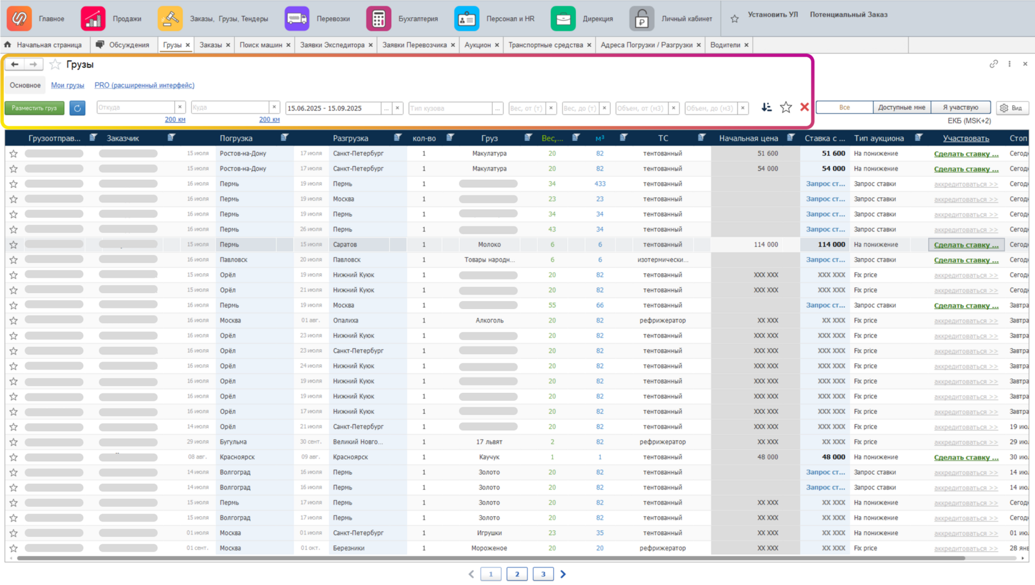Screen dimensions: 1035x585
Task: Star the Ростов-на-Дону cargo priced 51 600
Action: (x=14, y=153)
